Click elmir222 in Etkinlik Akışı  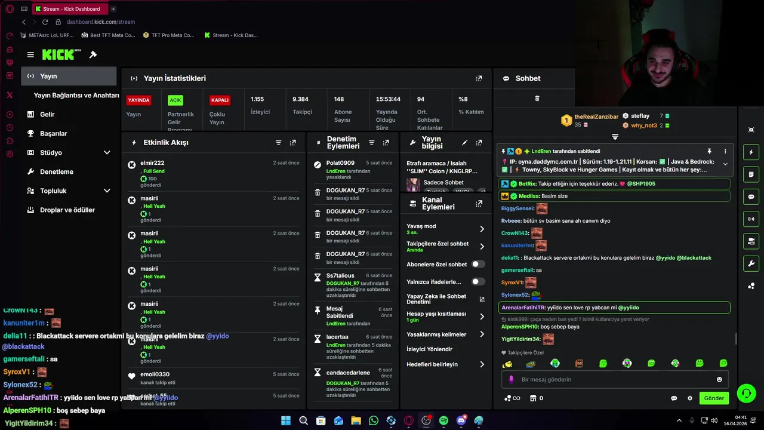point(152,163)
